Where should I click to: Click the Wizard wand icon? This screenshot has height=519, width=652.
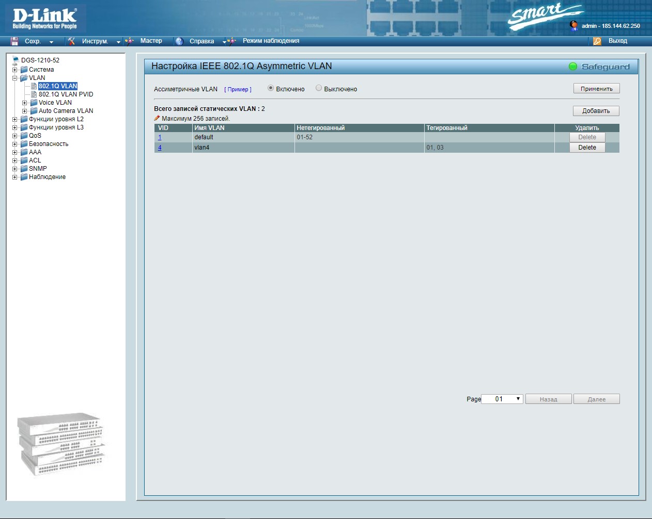129,41
